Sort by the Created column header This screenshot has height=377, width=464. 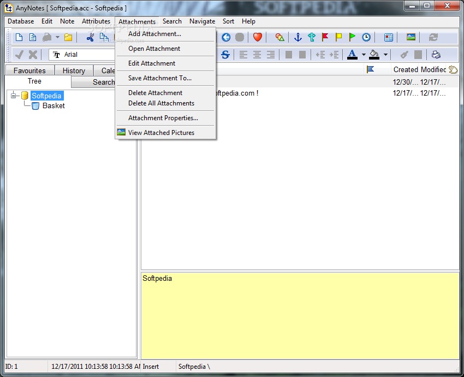(406, 69)
